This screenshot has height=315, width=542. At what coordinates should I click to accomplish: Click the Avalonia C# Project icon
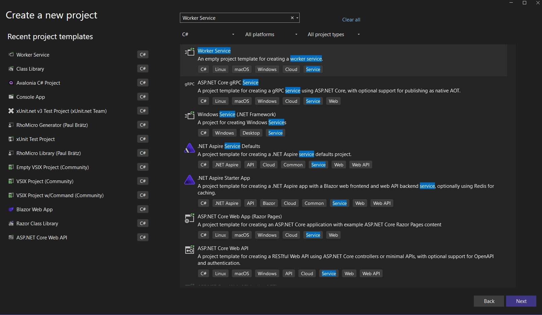tap(11, 83)
